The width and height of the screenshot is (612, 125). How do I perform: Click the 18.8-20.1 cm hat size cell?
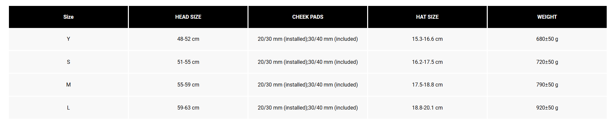[x=427, y=108]
